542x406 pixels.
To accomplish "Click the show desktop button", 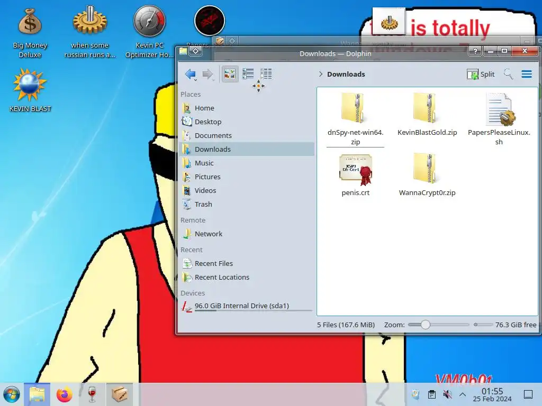I will (528, 394).
